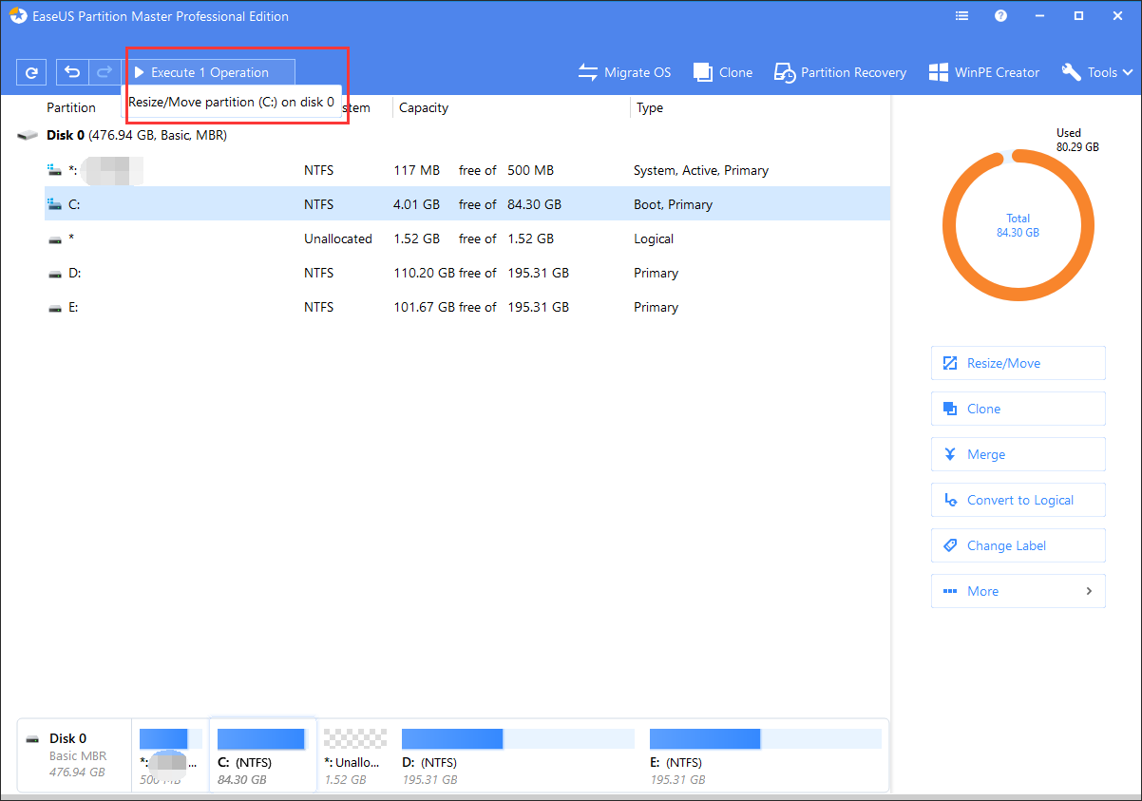Click Convert to Logical button

(x=1018, y=500)
